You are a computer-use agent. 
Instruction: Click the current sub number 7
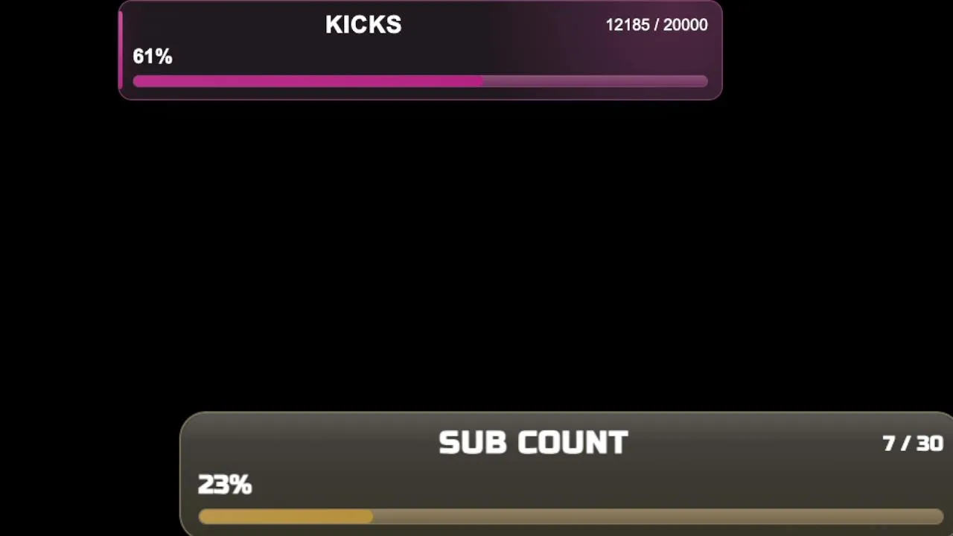[x=889, y=444]
